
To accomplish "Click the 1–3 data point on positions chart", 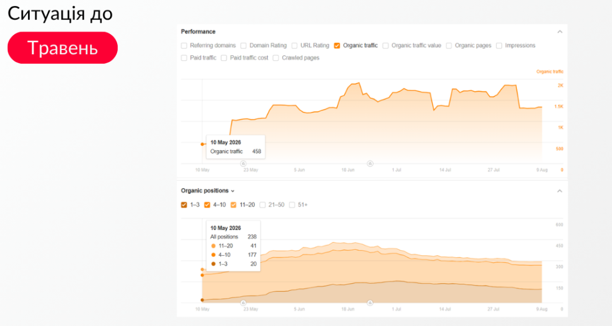I will 202,300.
